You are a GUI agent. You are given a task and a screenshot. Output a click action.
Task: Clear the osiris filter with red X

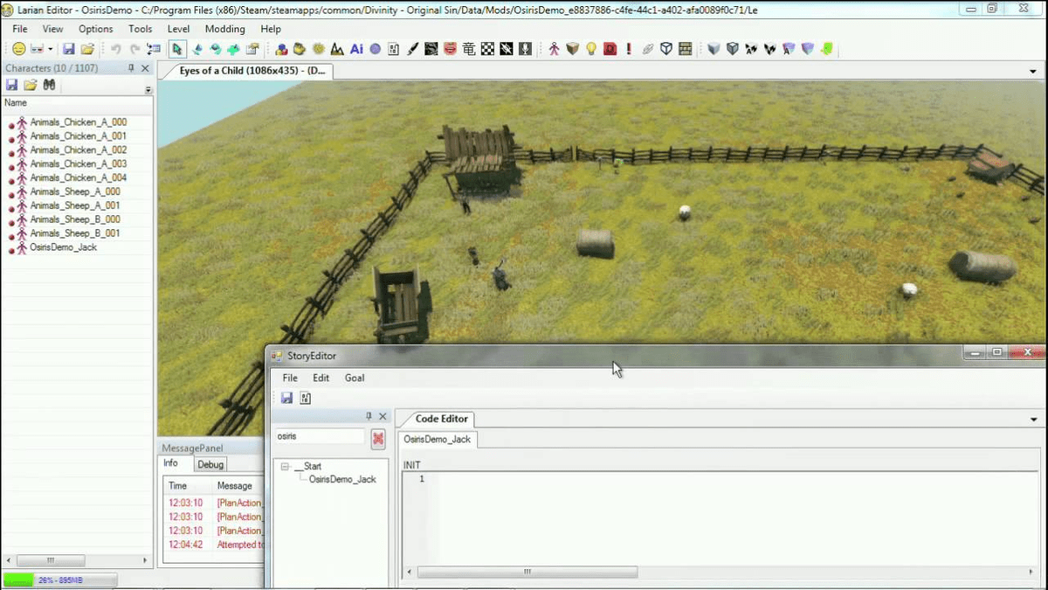click(378, 438)
